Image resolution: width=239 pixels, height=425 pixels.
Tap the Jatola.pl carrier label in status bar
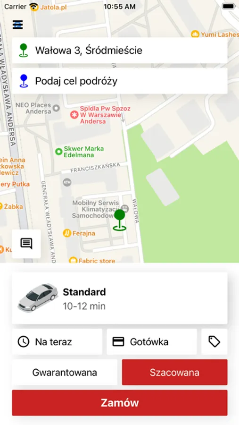tap(54, 7)
